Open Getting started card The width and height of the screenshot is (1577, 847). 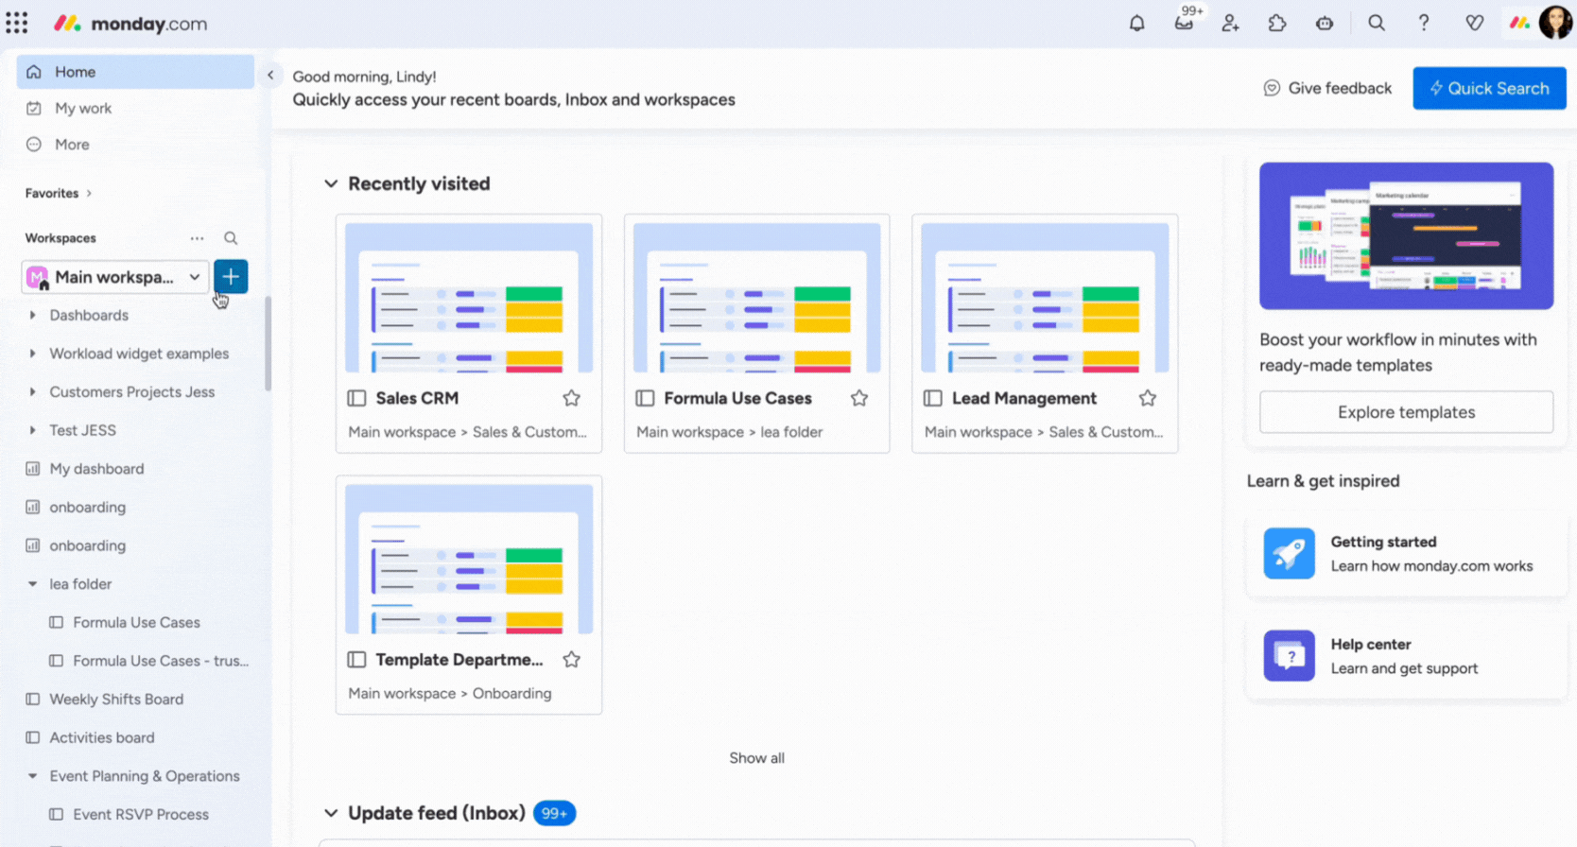(1406, 554)
